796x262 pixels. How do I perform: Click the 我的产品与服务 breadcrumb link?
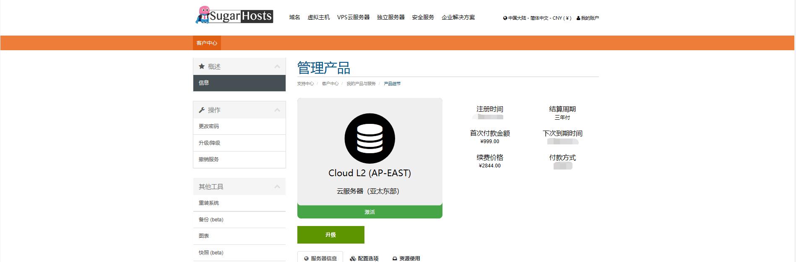[361, 84]
